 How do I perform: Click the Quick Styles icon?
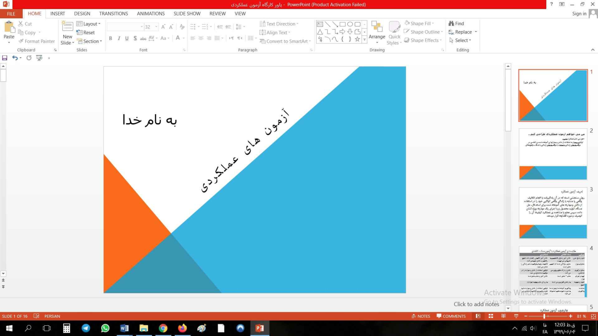[394, 27]
